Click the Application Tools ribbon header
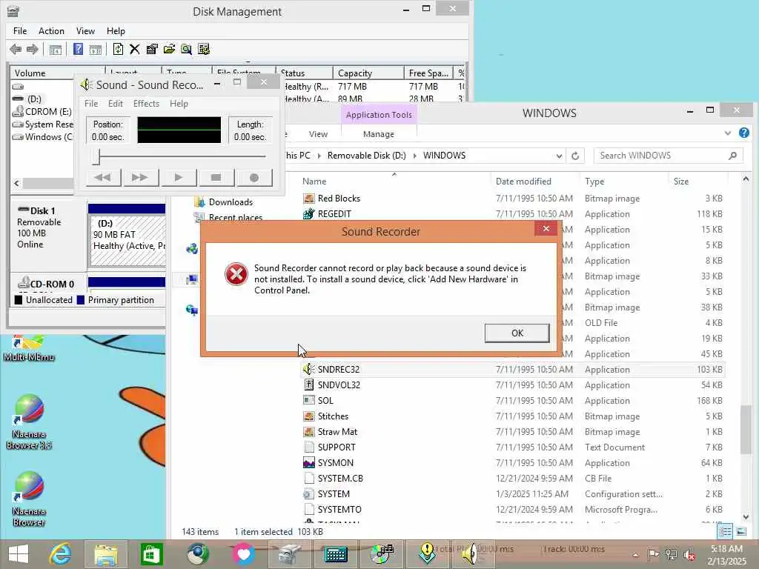This screenshot has height=569, width=759. [x=379, y=115]
